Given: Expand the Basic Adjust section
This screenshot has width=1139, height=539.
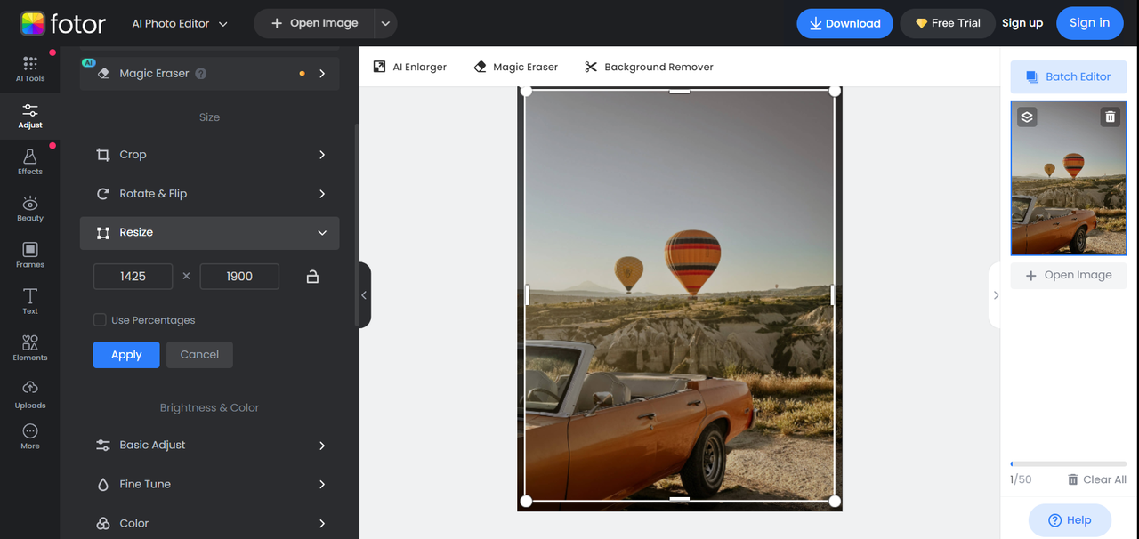Looking at the screenshot, I should coord(209,446).
